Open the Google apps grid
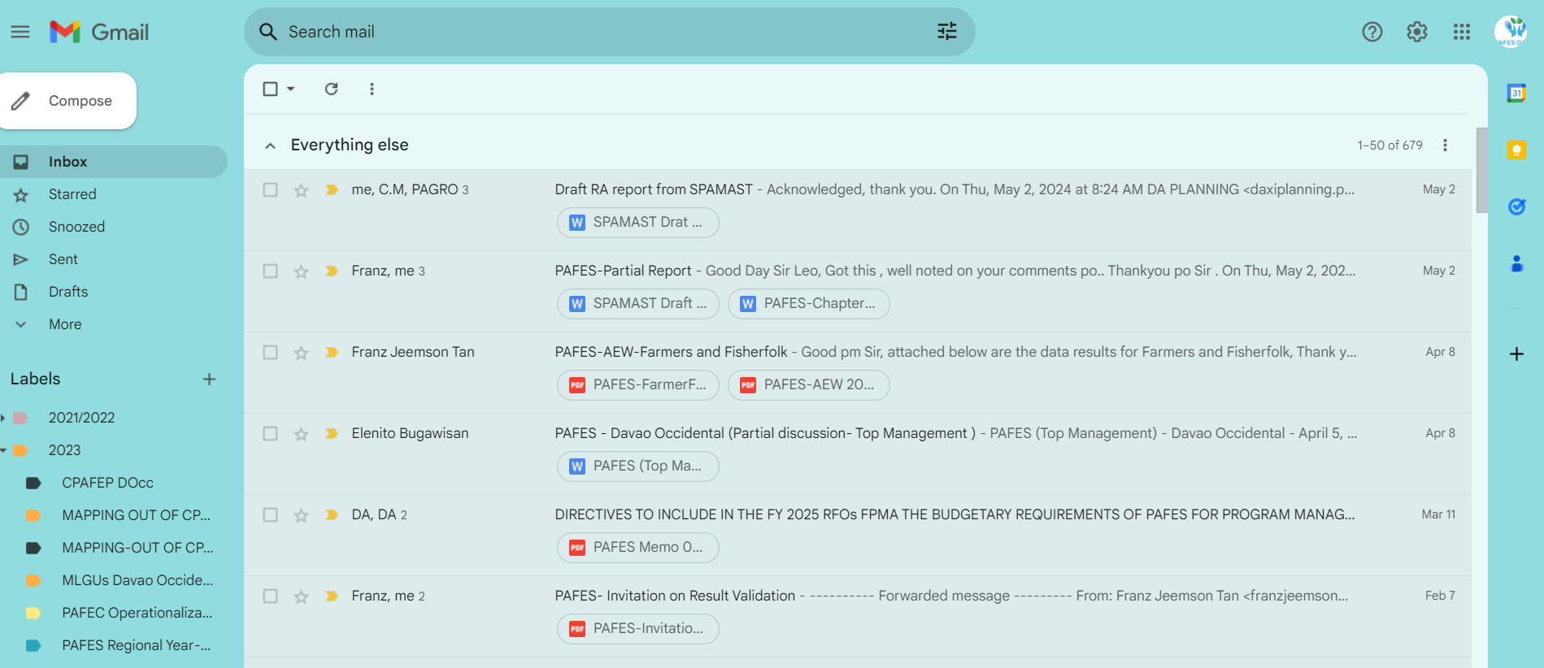 1462,32
